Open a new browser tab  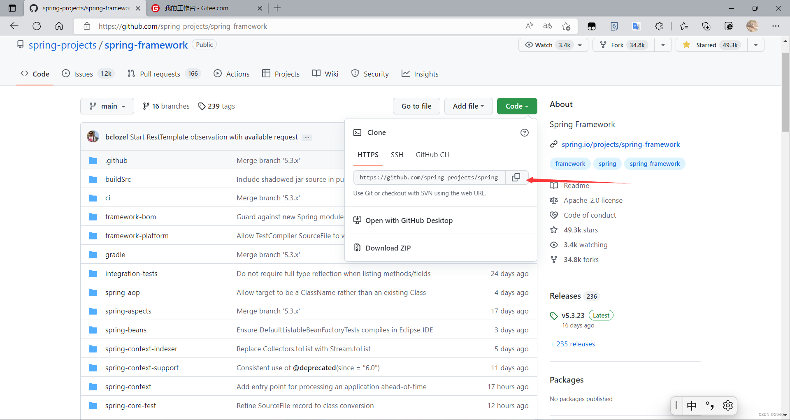tap(277, 8)
